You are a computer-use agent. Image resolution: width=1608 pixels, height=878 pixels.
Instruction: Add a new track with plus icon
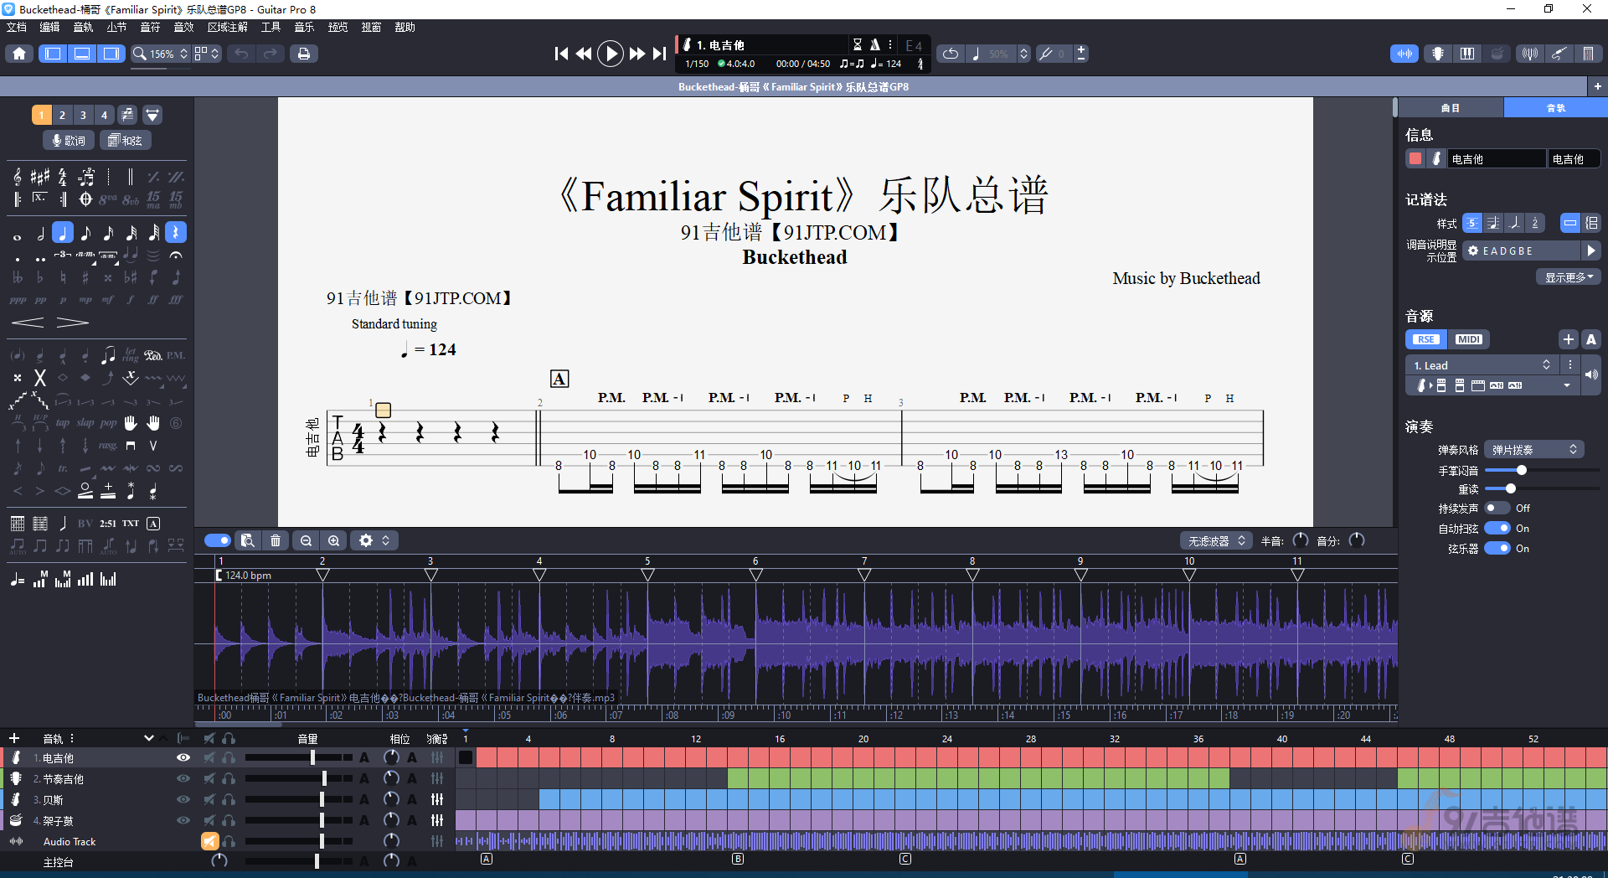[x=14, y=738]
